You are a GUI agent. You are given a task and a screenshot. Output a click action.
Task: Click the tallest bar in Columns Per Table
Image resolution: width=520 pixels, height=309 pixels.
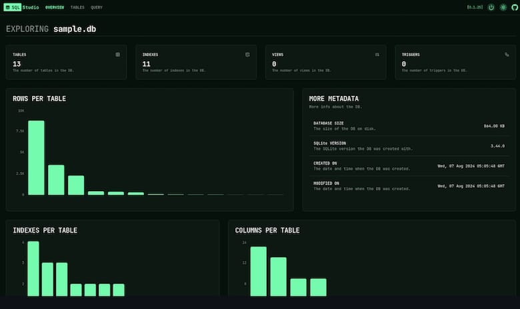(259, 271)
